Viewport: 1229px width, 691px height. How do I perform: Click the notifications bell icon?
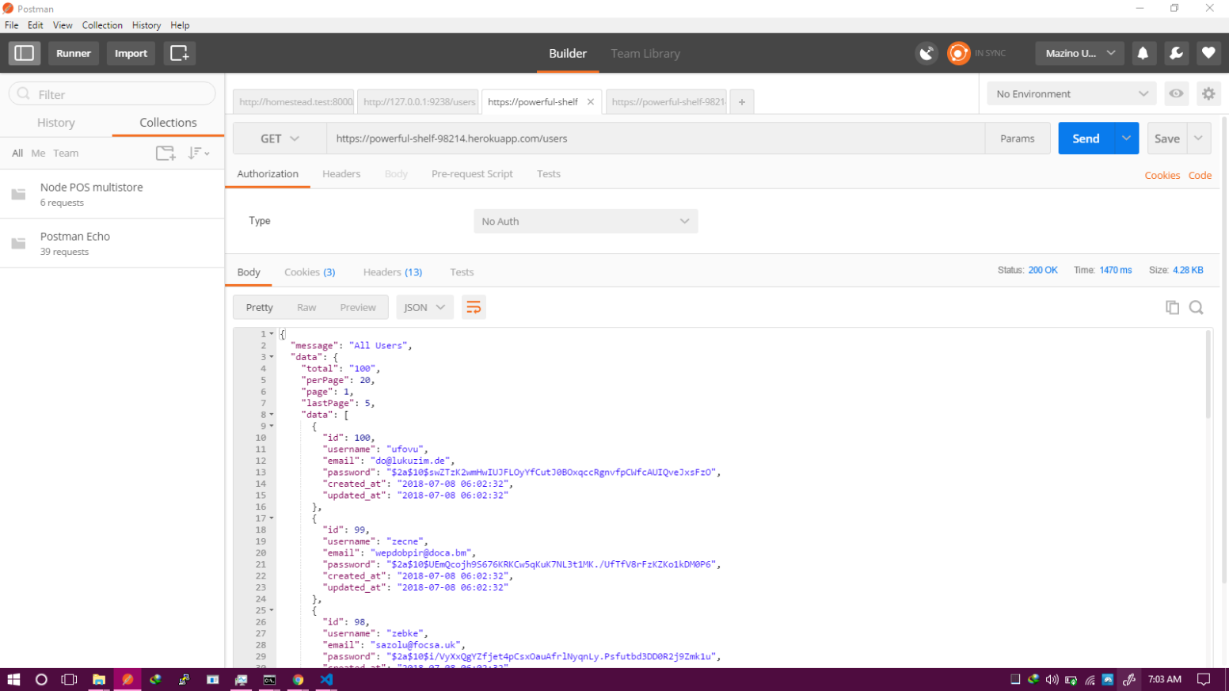click(1143, 53)
